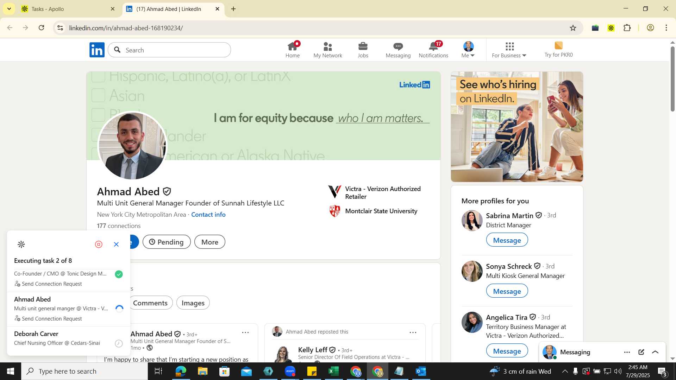Image resolution: width=676 pixels, height=380 pixels.
Task: Open Excel from the taskbar
Action: pos(333,371)
